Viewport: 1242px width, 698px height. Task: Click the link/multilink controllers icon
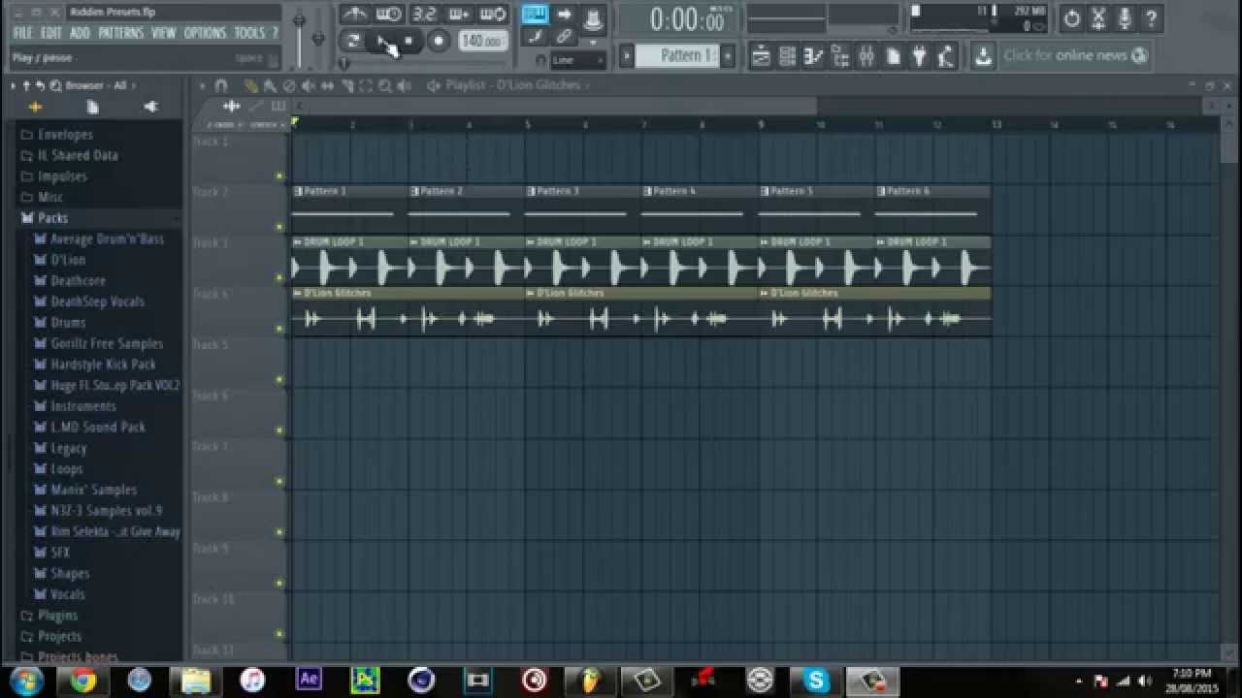564,37
